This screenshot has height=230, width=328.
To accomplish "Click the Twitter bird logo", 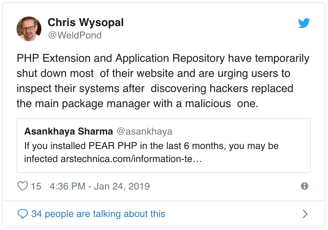I will pos(304,23).
